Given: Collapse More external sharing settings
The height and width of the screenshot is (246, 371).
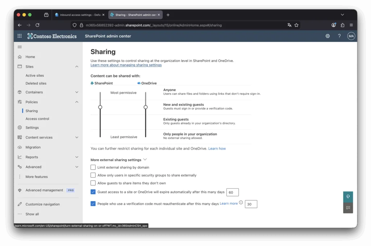Looking at the screenshot, I should 145,160.
